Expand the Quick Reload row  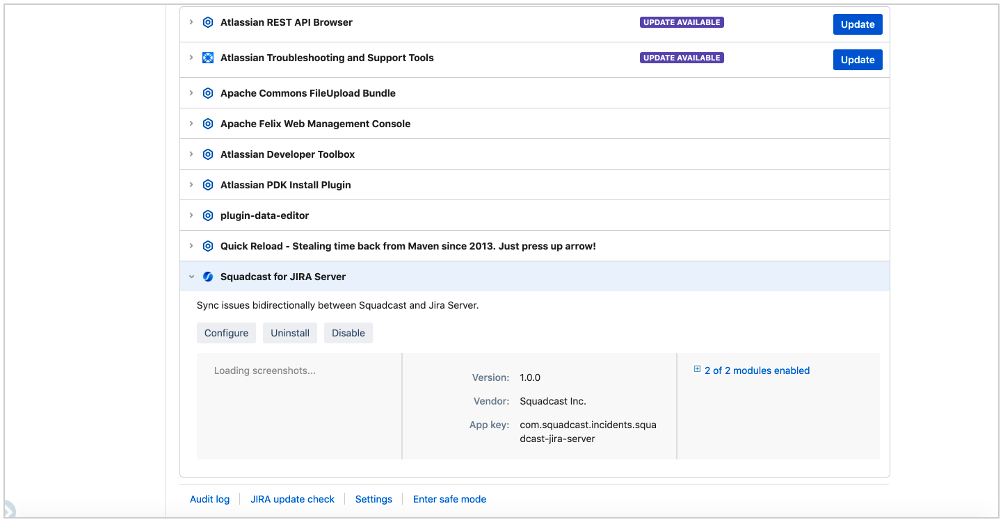[191, 246]
